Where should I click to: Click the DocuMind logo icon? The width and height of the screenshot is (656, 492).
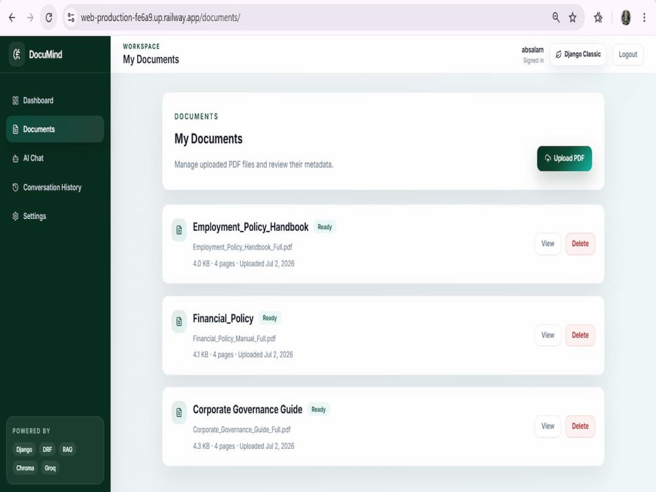17,54
